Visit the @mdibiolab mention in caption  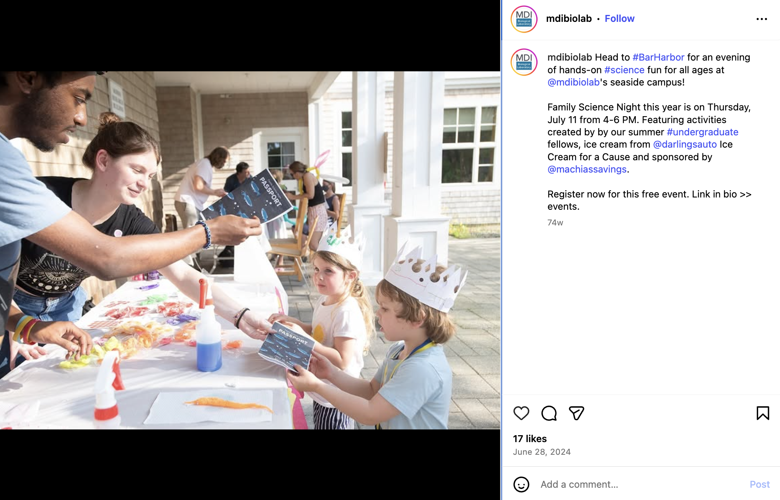click(x=574, y=82)
